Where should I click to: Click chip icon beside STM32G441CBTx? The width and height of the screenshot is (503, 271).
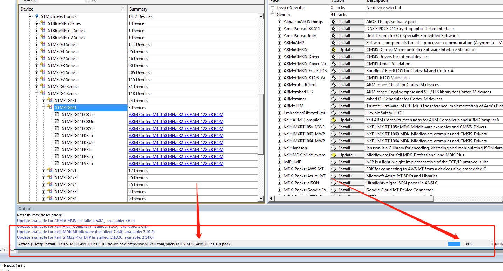point(57,114)
